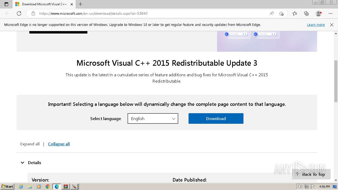Click the Date Published label
The height and width of the screenshot is (190, 338).
190,180
